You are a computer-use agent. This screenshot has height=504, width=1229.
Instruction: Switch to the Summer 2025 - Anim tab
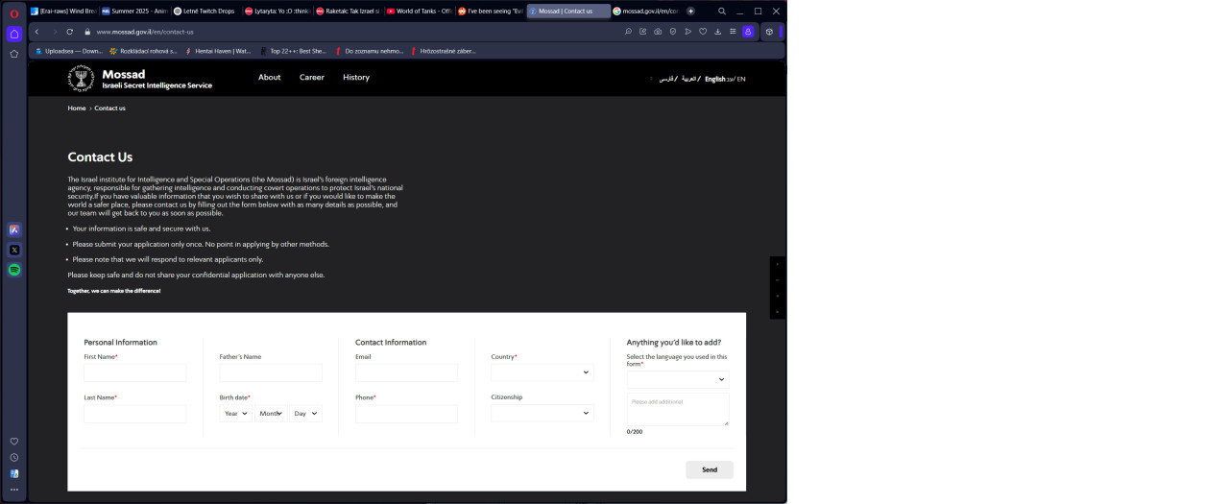[x=134, y=12]
